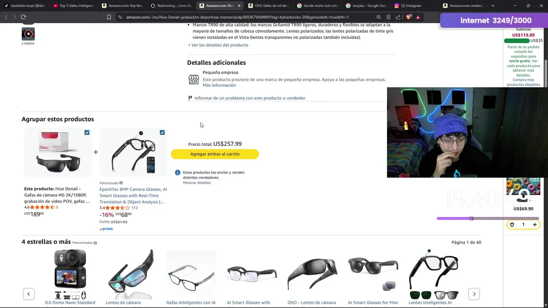Click Informar de un problema con este producto link
The height and width of the screenshot is (308, 548).
tap(250, 98)
